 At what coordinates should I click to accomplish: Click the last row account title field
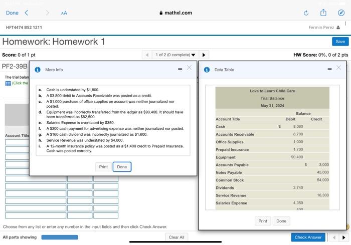tap(36, 215)
